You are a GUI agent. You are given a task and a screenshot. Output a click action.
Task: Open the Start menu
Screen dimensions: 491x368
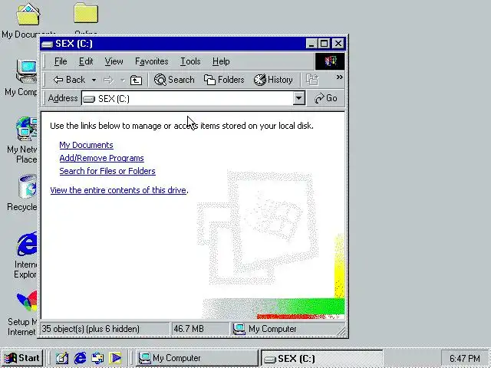click(21, 358)
